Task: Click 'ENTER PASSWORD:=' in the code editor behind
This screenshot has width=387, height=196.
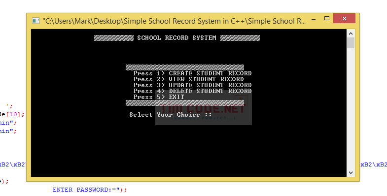Action: pyautogui.click(x=86, y=190)
